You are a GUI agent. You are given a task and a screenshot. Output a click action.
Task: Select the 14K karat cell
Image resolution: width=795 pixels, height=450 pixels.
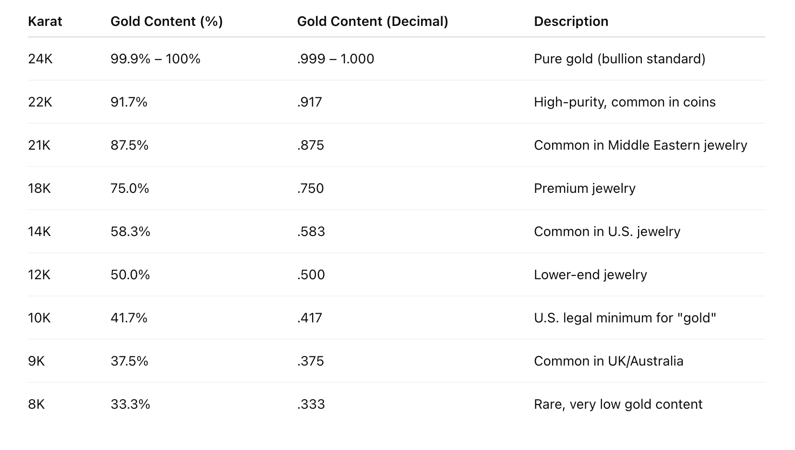pyautogui.click(x=39, y=232)
